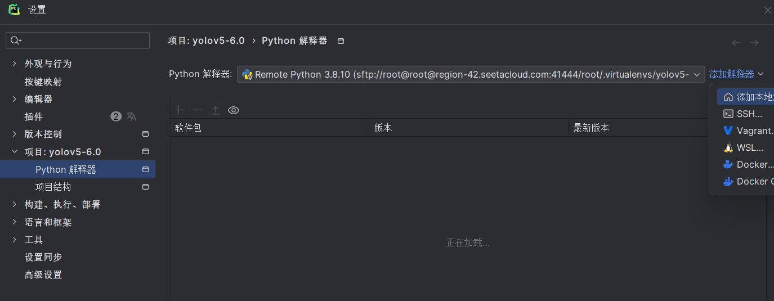Expand the 外观与行为 settings section
Screen dimensions: 774x301
pos(14,64)
